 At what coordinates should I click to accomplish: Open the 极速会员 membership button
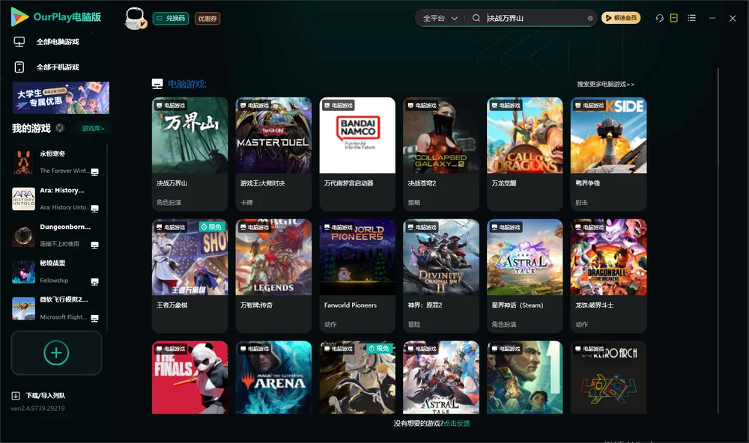[x=621, y=18]
